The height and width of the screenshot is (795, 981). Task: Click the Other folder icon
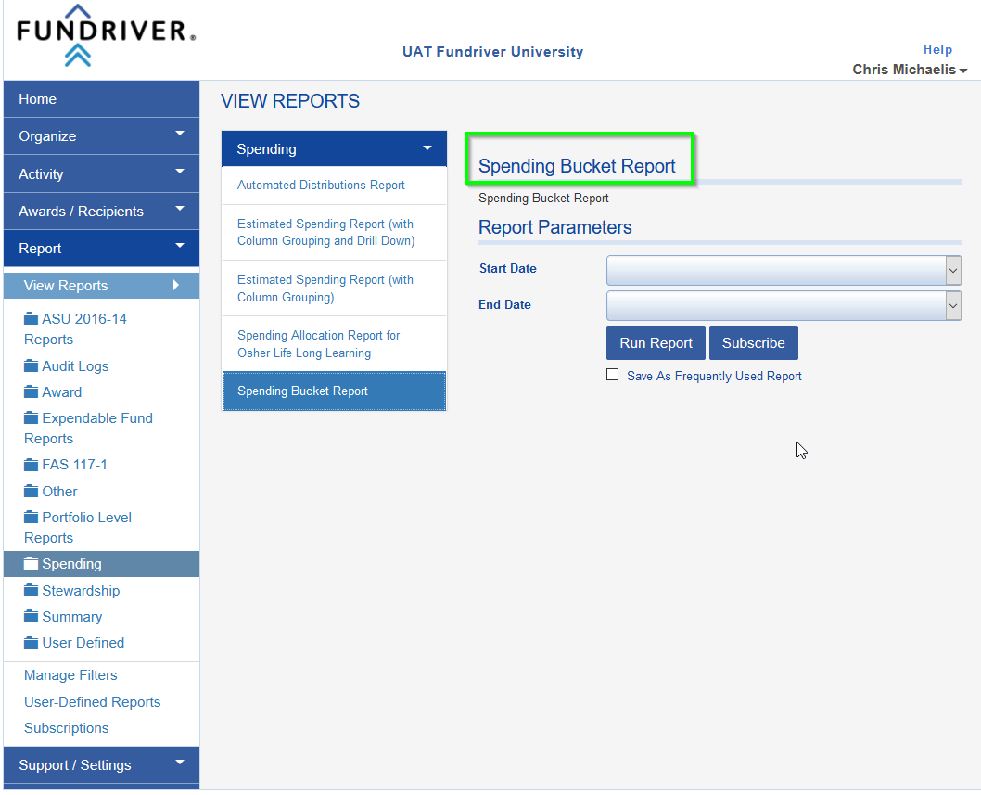(31, 491)
